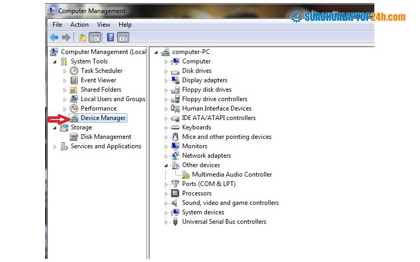Viewport: 420px width, 262px height.
Task: Expand the Event Viewer node
Action: pyautogui.click(x=65, y=81)
